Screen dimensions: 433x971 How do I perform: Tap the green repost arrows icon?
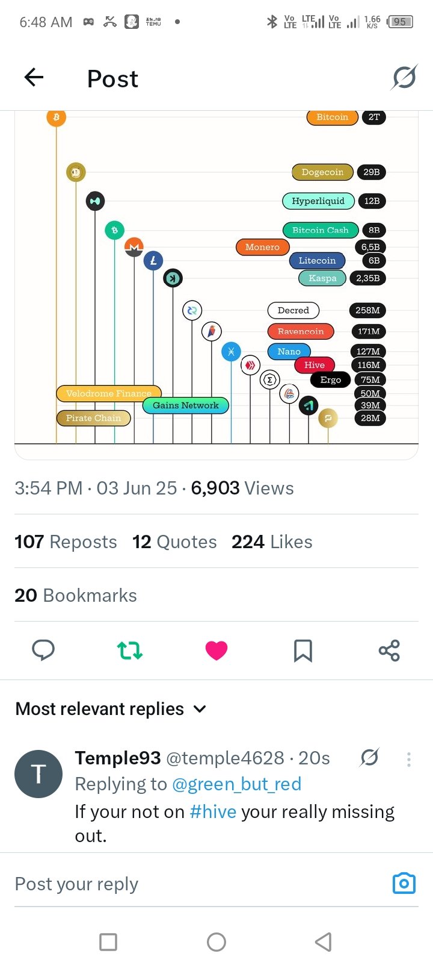[x=130, y=651]
